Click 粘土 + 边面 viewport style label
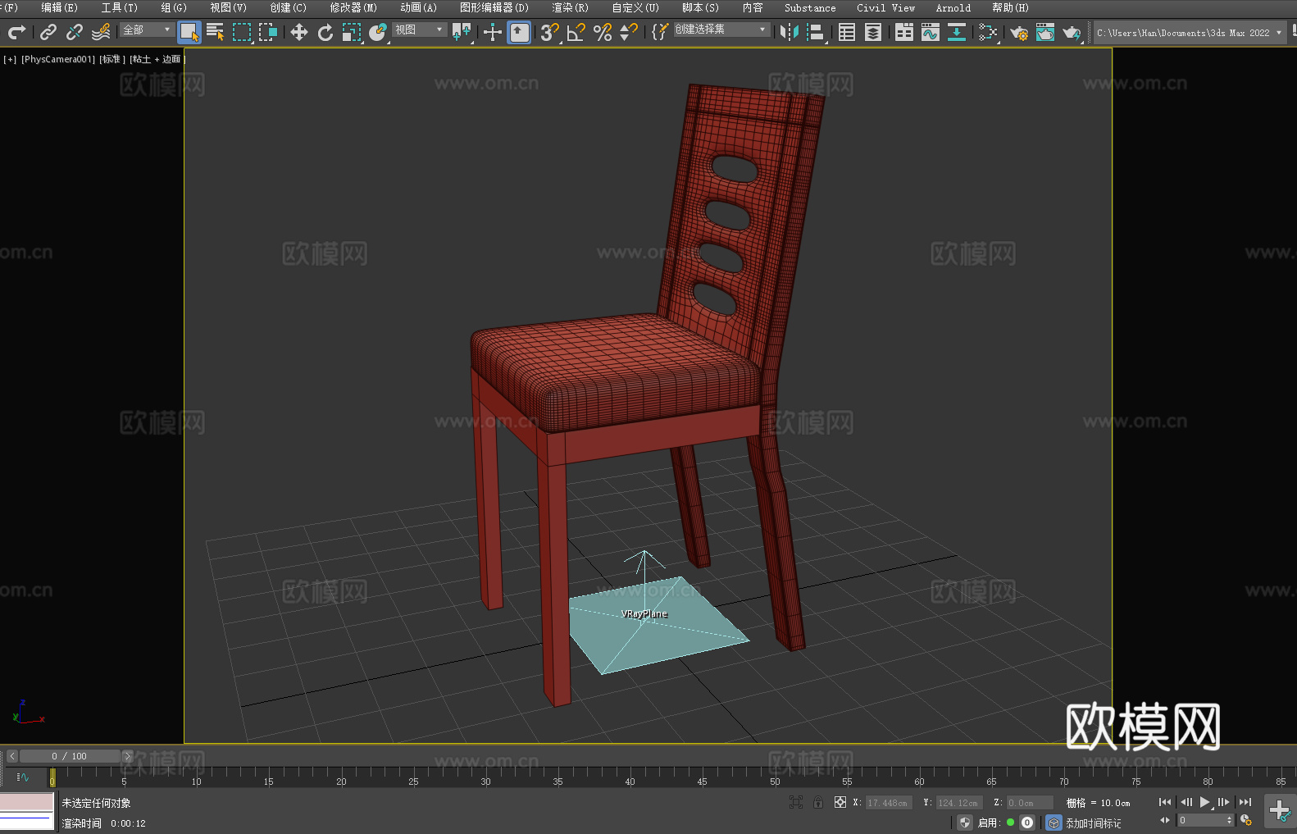 tap(157, 59)
